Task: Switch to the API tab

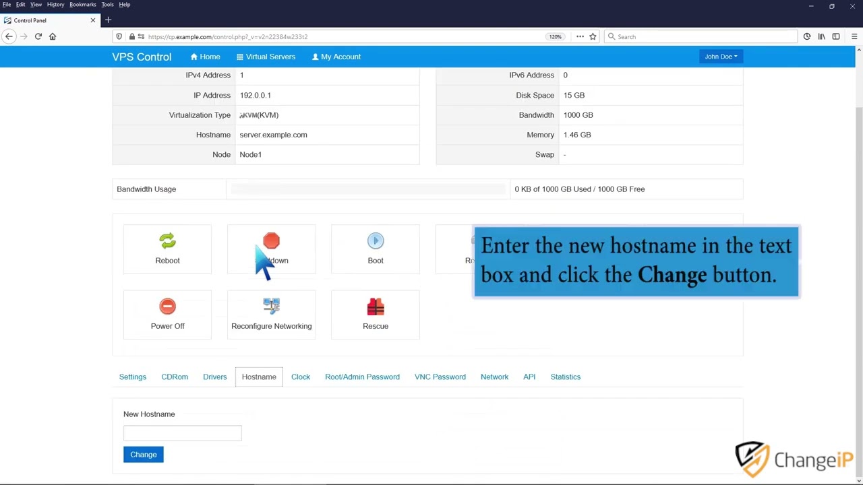Action: [x=529, y=377]
